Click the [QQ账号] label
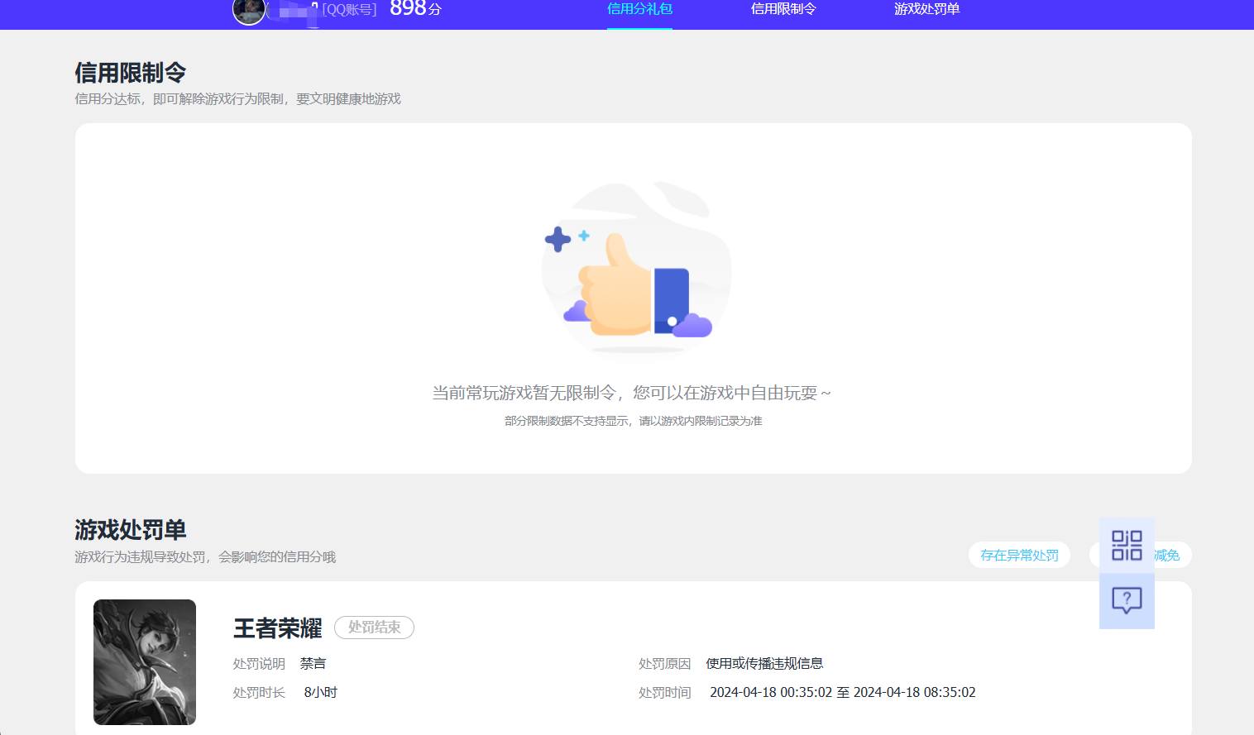 tap(349, 10)
